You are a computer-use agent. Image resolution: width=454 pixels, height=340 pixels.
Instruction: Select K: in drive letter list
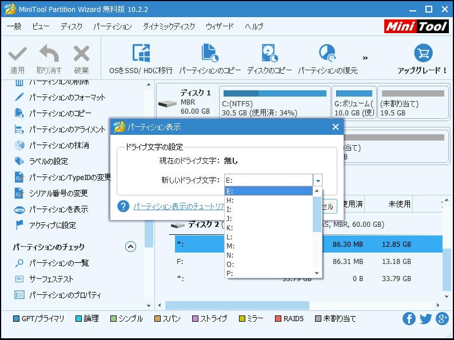269,228
